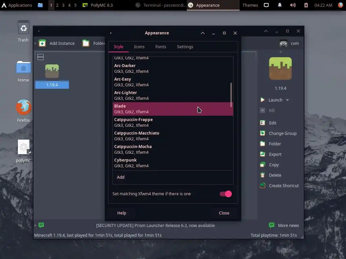Screen dimensions: 346x259
Task: Open the Trash desktop icon
Action: (23, 28)
